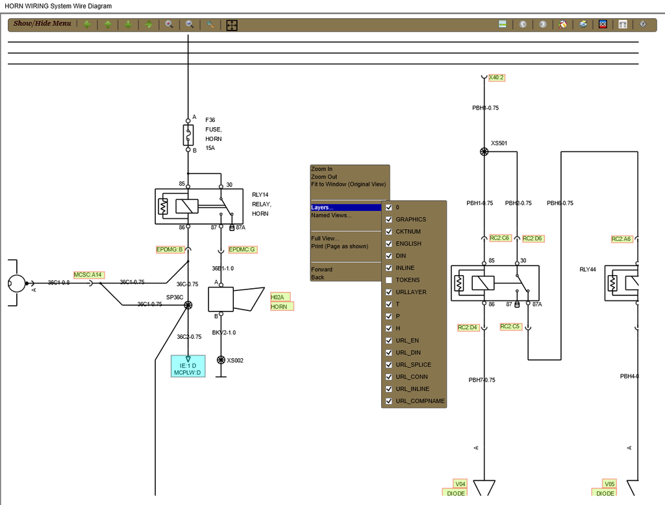Pan left with the green left arrow

pyautogui.click(x=88, y=25)
